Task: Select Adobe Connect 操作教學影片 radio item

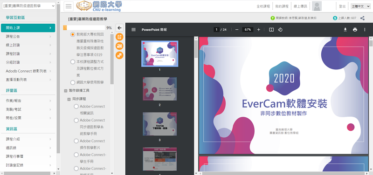Action: (76, 141)
